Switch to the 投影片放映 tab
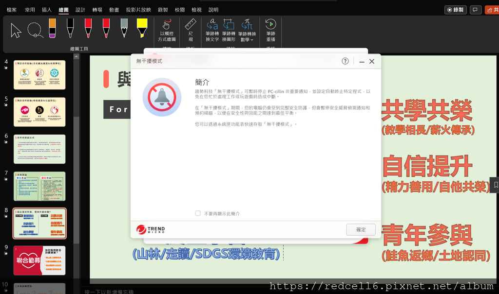 138,10
